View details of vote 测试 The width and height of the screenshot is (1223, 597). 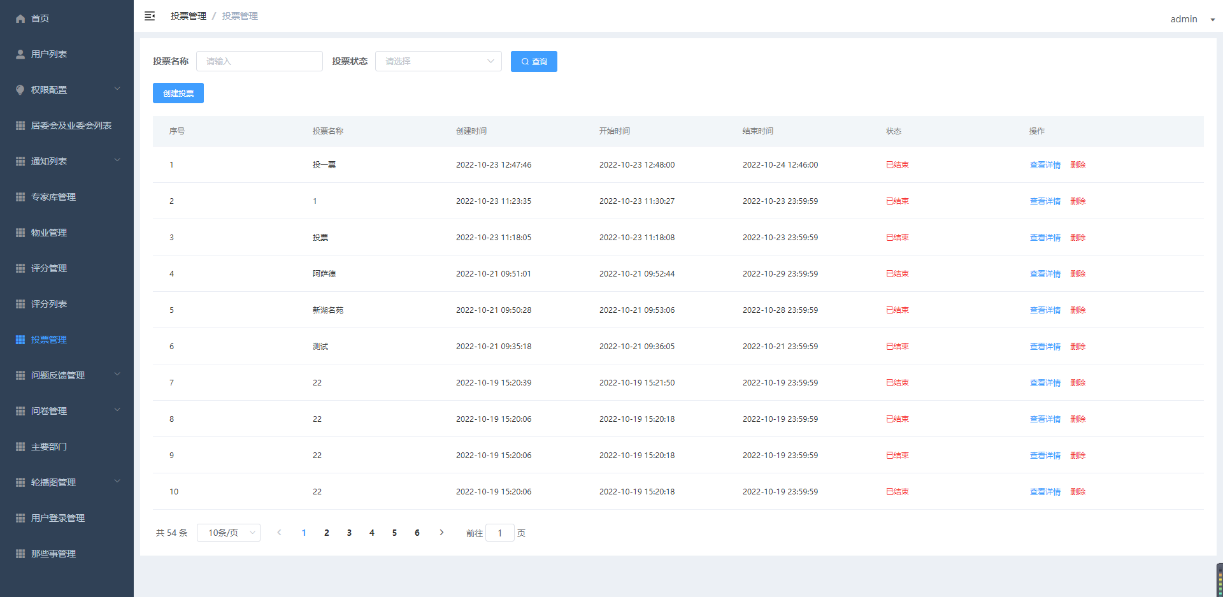coord(1045,347)
